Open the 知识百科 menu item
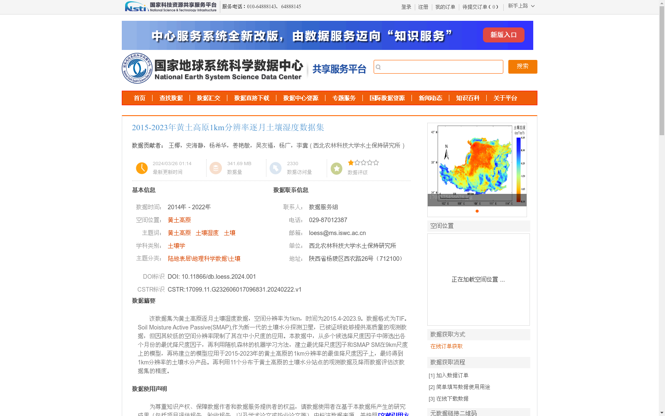The width and height of the screenshot is (665, 416). coord(468,98)
